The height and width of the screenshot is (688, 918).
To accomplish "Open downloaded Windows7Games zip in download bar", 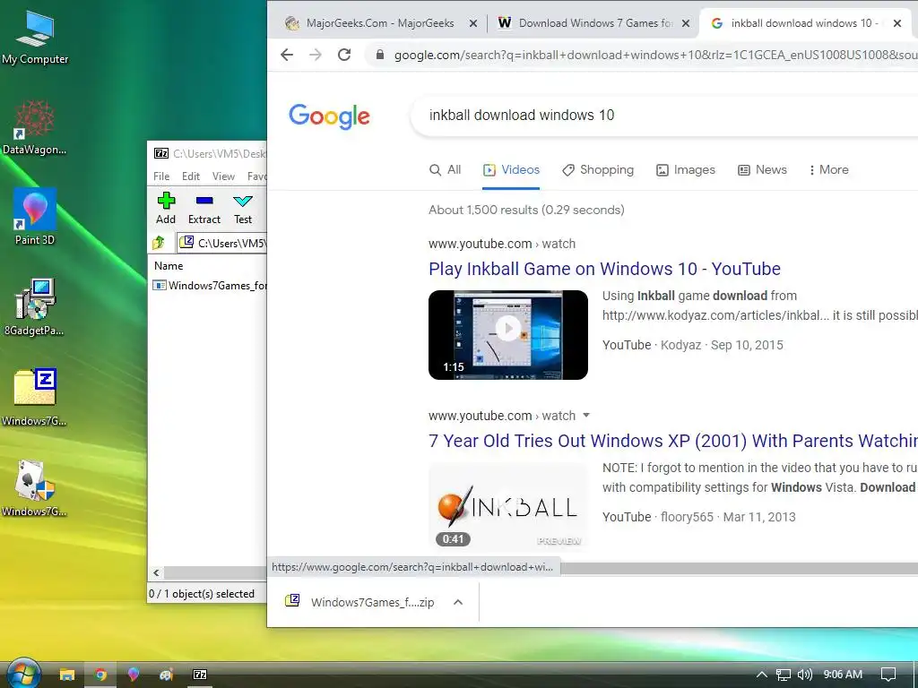I will click(361, 602).
